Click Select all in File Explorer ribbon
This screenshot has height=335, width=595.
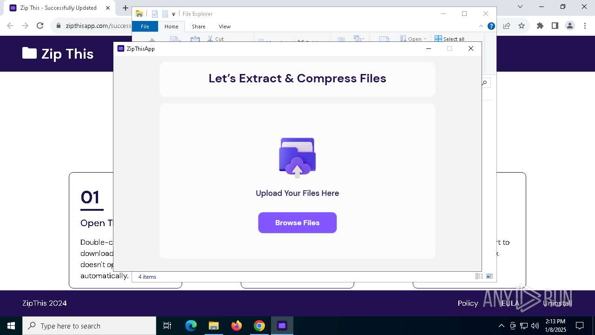click(x=450, y=39)
